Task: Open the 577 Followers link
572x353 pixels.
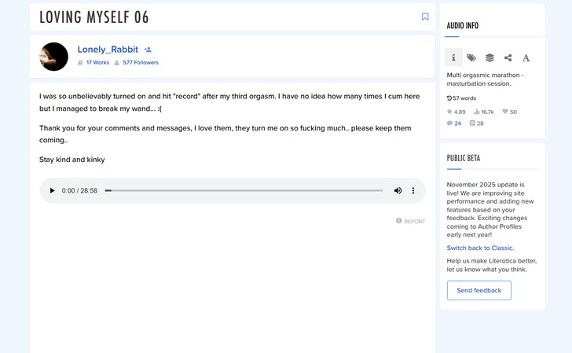Action: pyautogui.click(x=141, y=62)
